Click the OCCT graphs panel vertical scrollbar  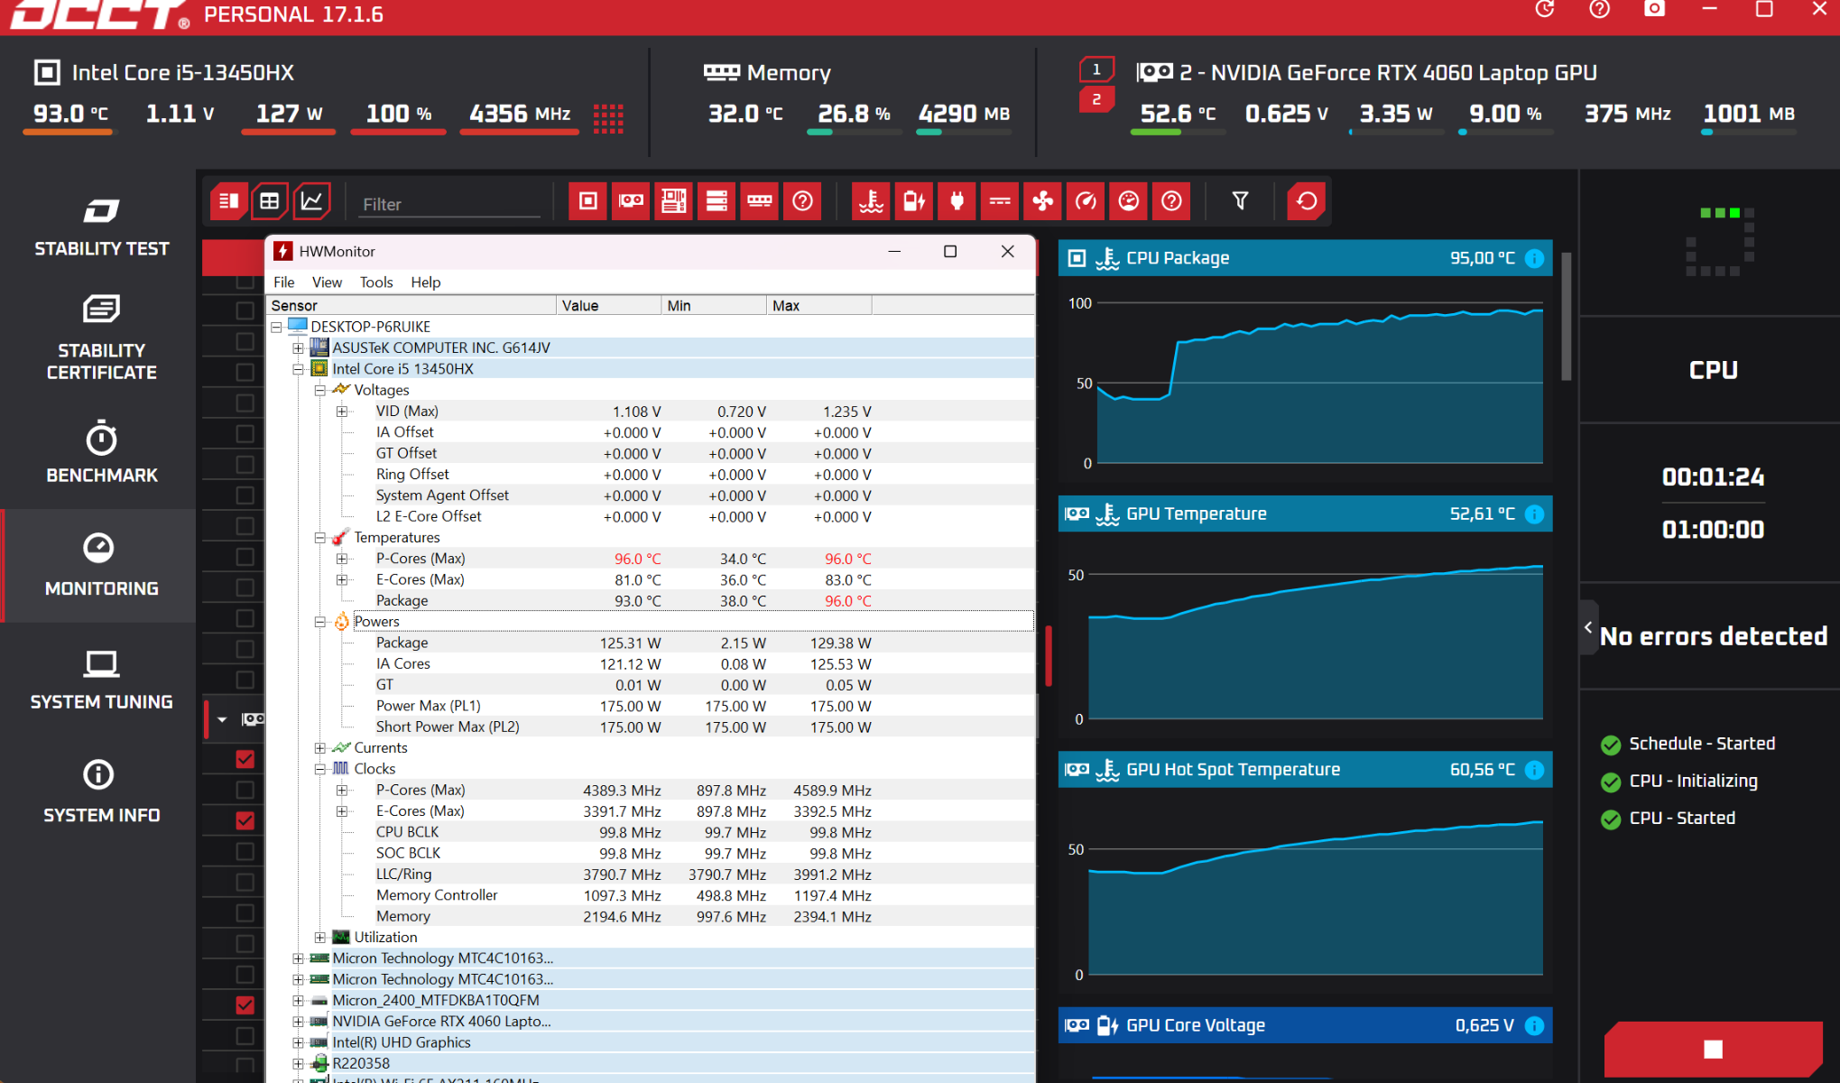pos(1567,316)
